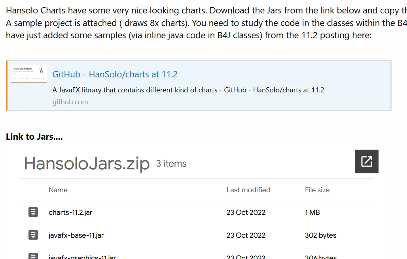This screenshot has height=259, width=407.
Task: Click the 23 Oct 2022 date for charts-11.2.jar
Action: [246, 212]
